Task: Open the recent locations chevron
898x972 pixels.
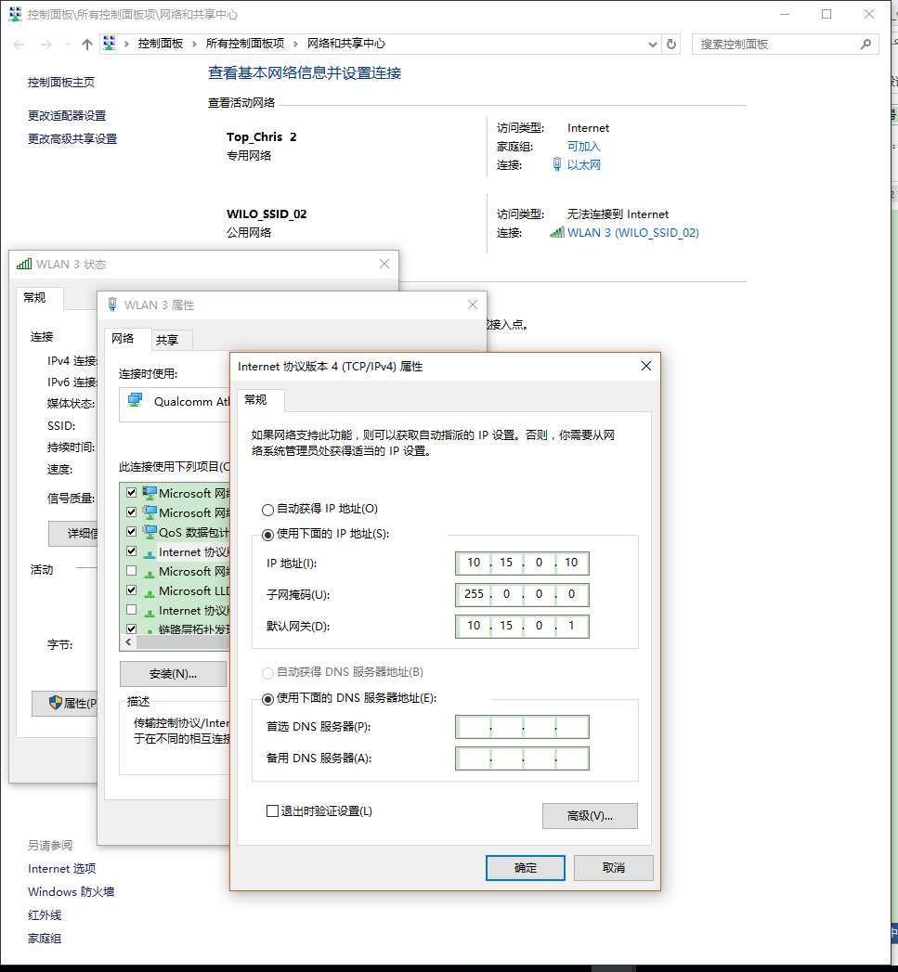Action: (68, 44)
